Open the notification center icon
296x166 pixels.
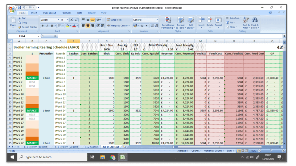point(280,157)
